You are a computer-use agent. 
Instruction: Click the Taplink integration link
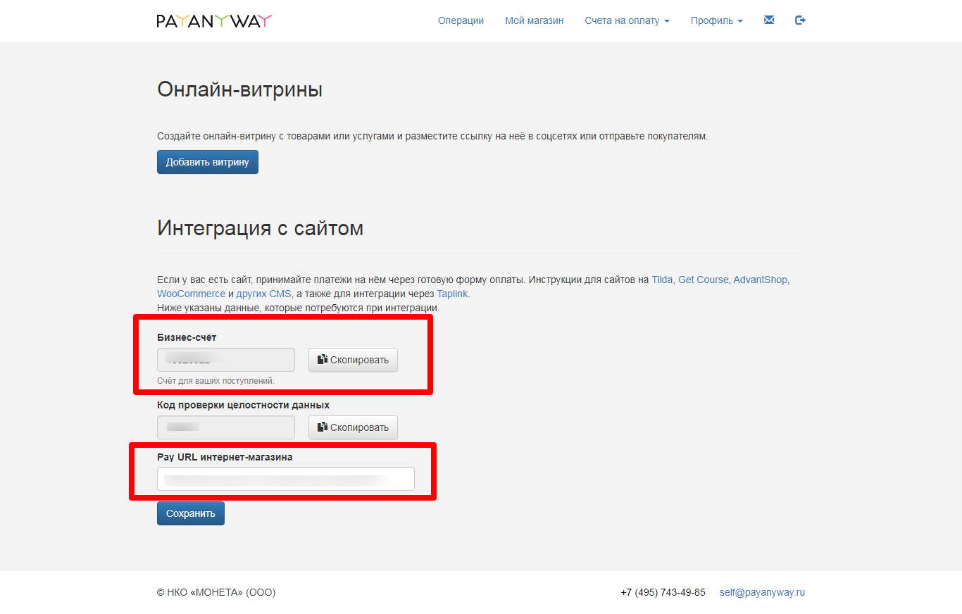[x=451, y=294]
